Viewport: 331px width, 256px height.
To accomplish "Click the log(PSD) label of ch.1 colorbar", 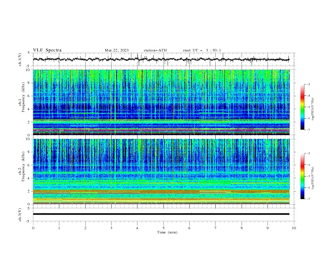I will click(x=313, y=109).
